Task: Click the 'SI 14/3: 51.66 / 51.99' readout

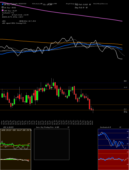Action: (20, 15)
